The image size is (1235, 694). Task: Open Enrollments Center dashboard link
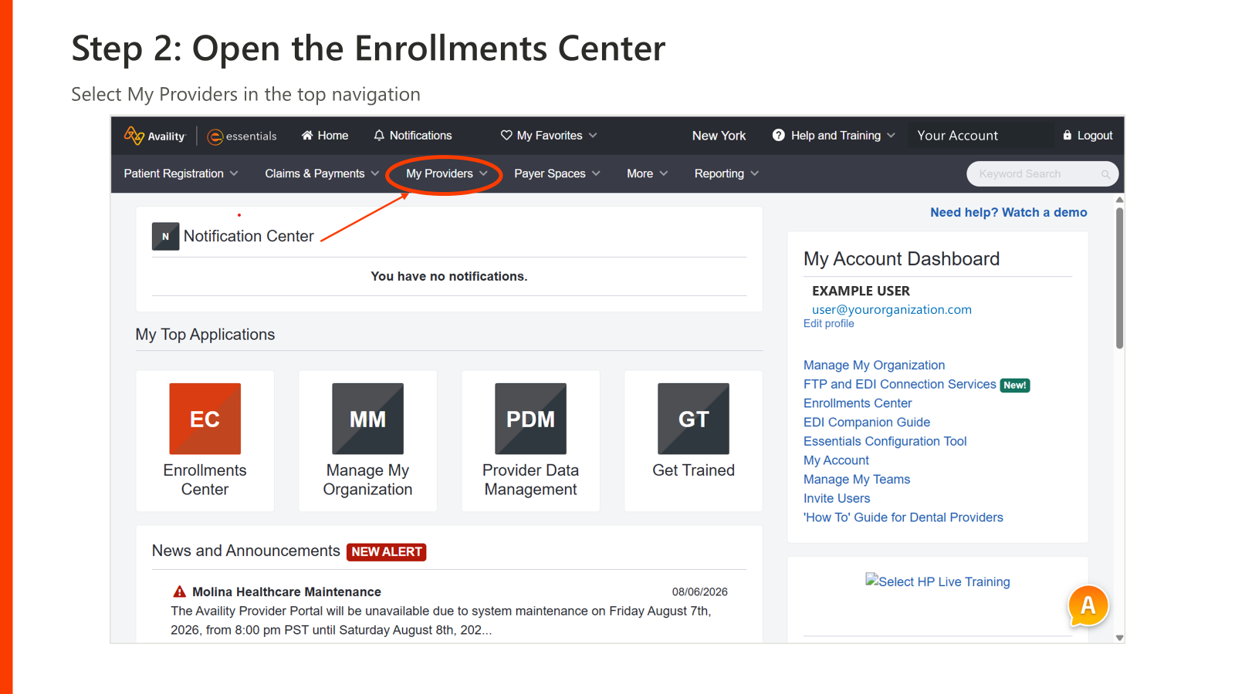coord(858,403)
